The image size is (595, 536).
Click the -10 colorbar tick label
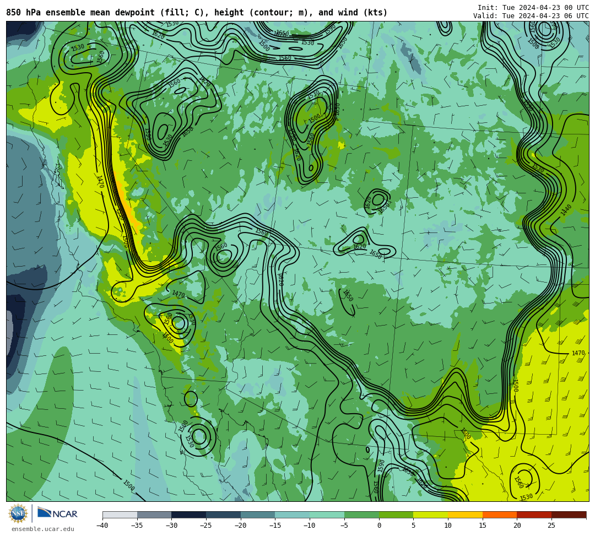310,526
